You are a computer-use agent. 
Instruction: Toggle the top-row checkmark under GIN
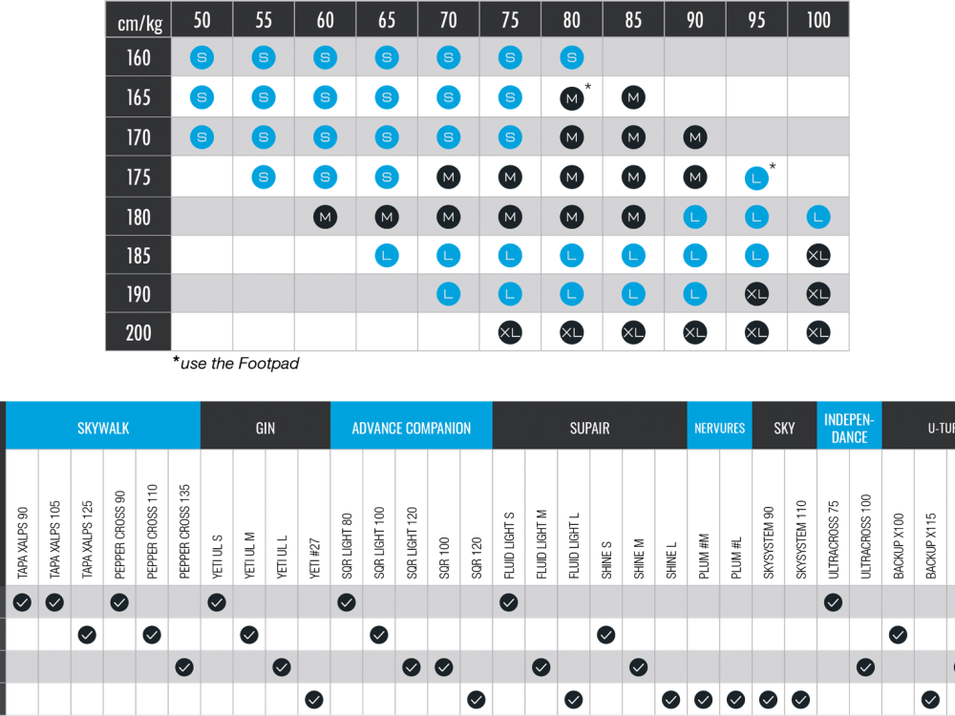tap(217, 602)
